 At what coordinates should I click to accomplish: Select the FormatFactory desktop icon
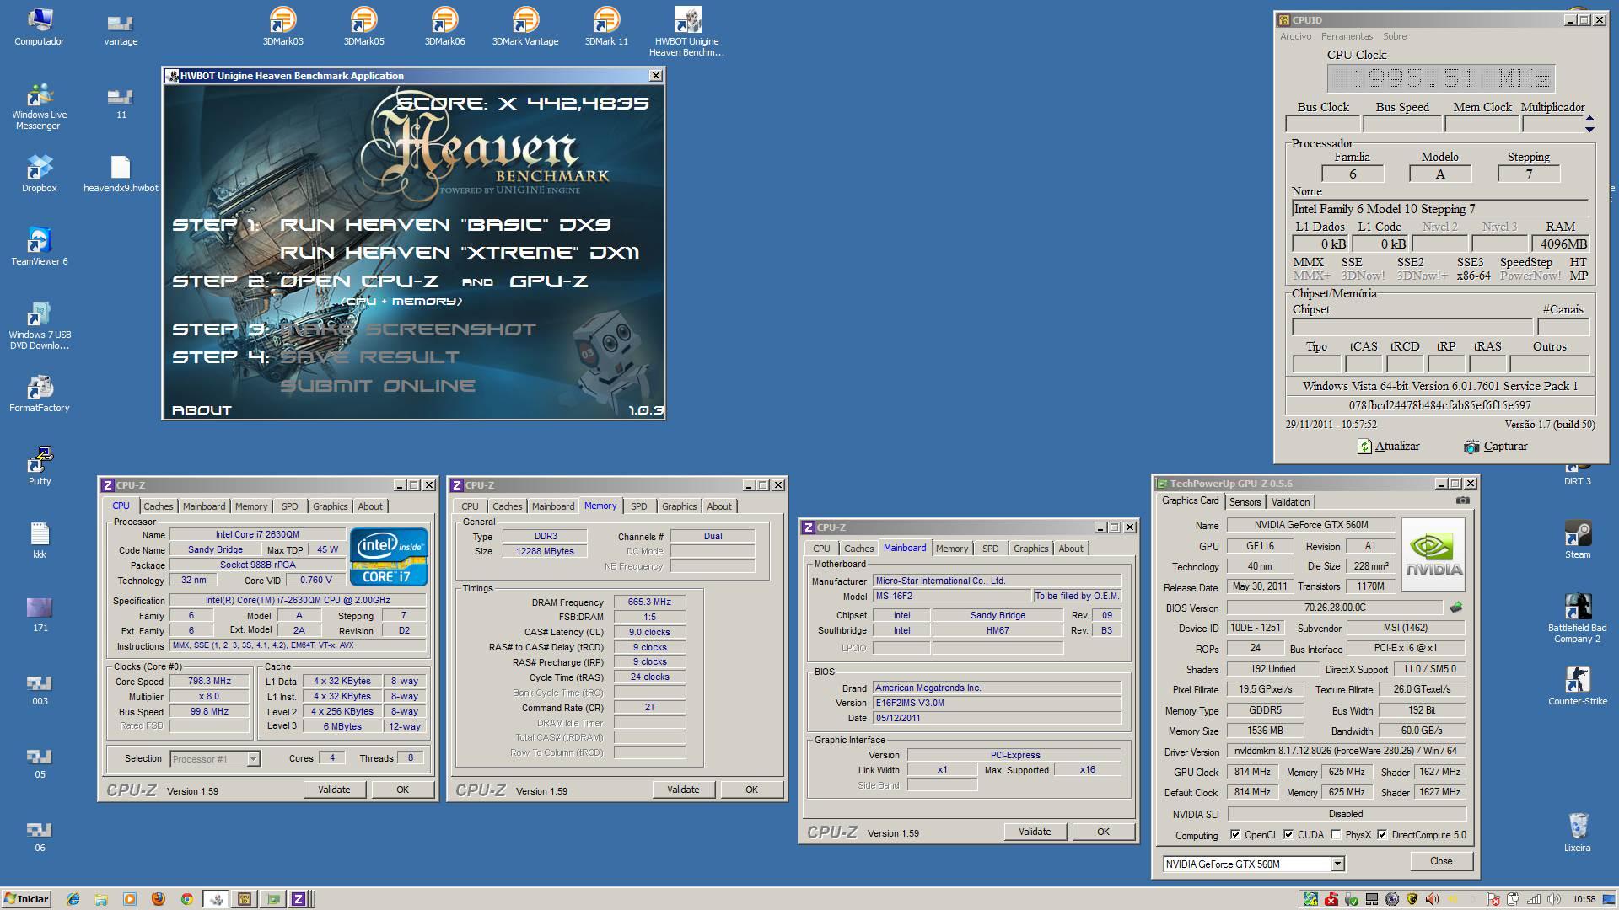40,393
